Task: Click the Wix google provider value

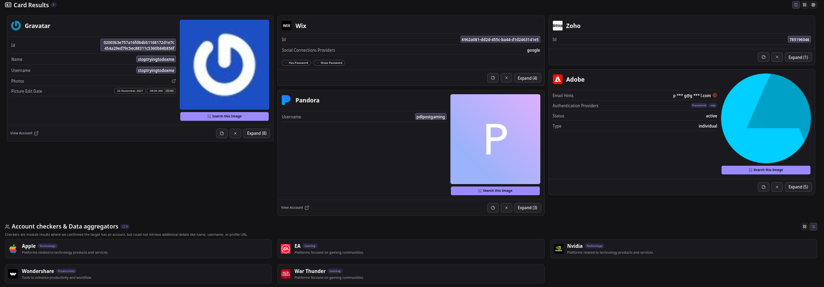Action: pos(534,50)
